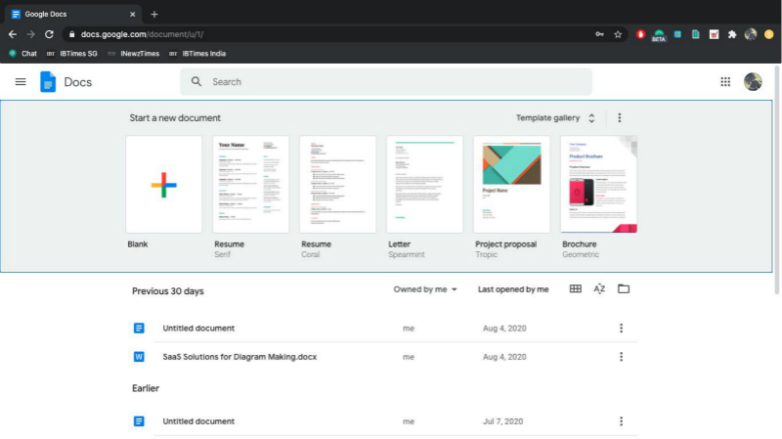Open the Google apps grid
782x439 pixels.
point(725,82)
